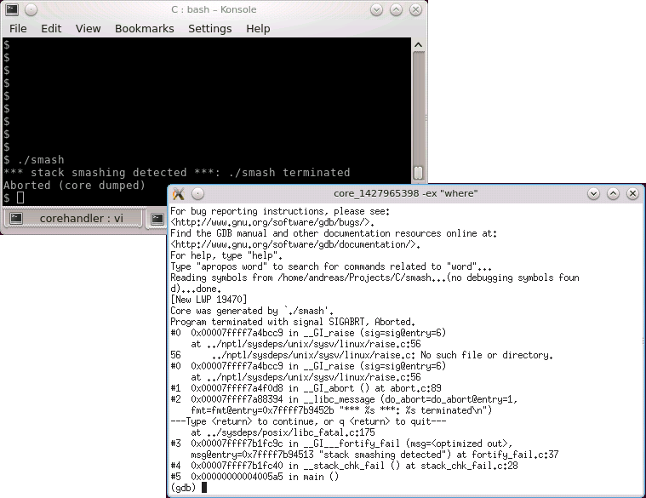
Task: Click the gdb documentation URL text
Action: [295, 244]
